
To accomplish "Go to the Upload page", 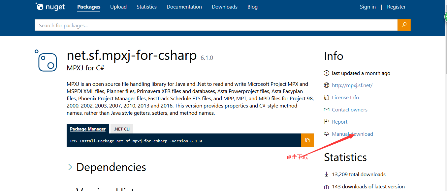I will click(118, 7).
